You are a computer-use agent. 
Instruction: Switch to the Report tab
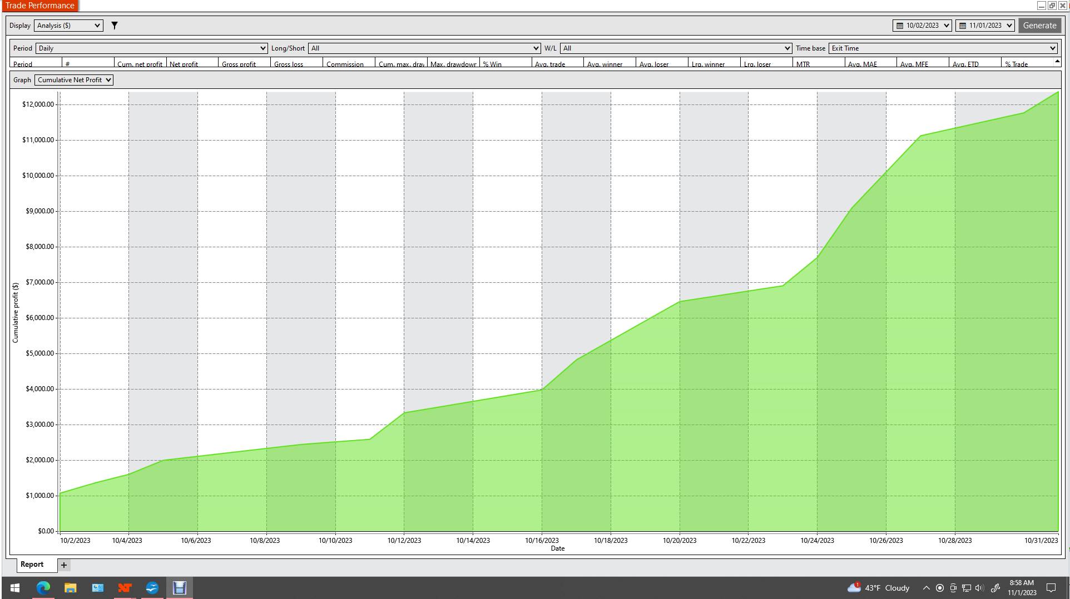32,565
